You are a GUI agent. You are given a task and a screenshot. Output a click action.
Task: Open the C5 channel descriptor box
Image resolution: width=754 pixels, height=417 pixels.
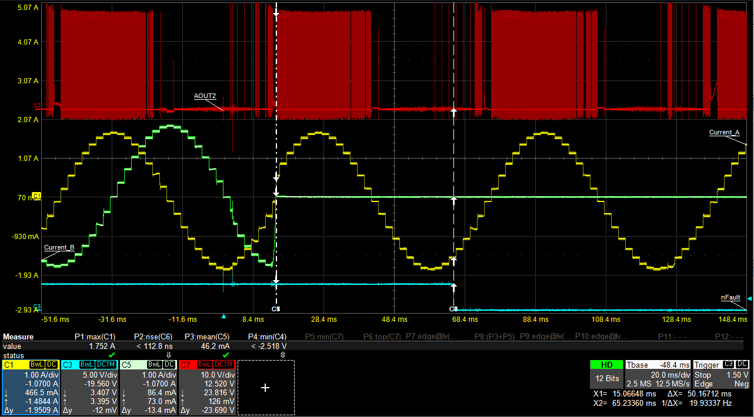pyautogui.click(x=148, y=388)
